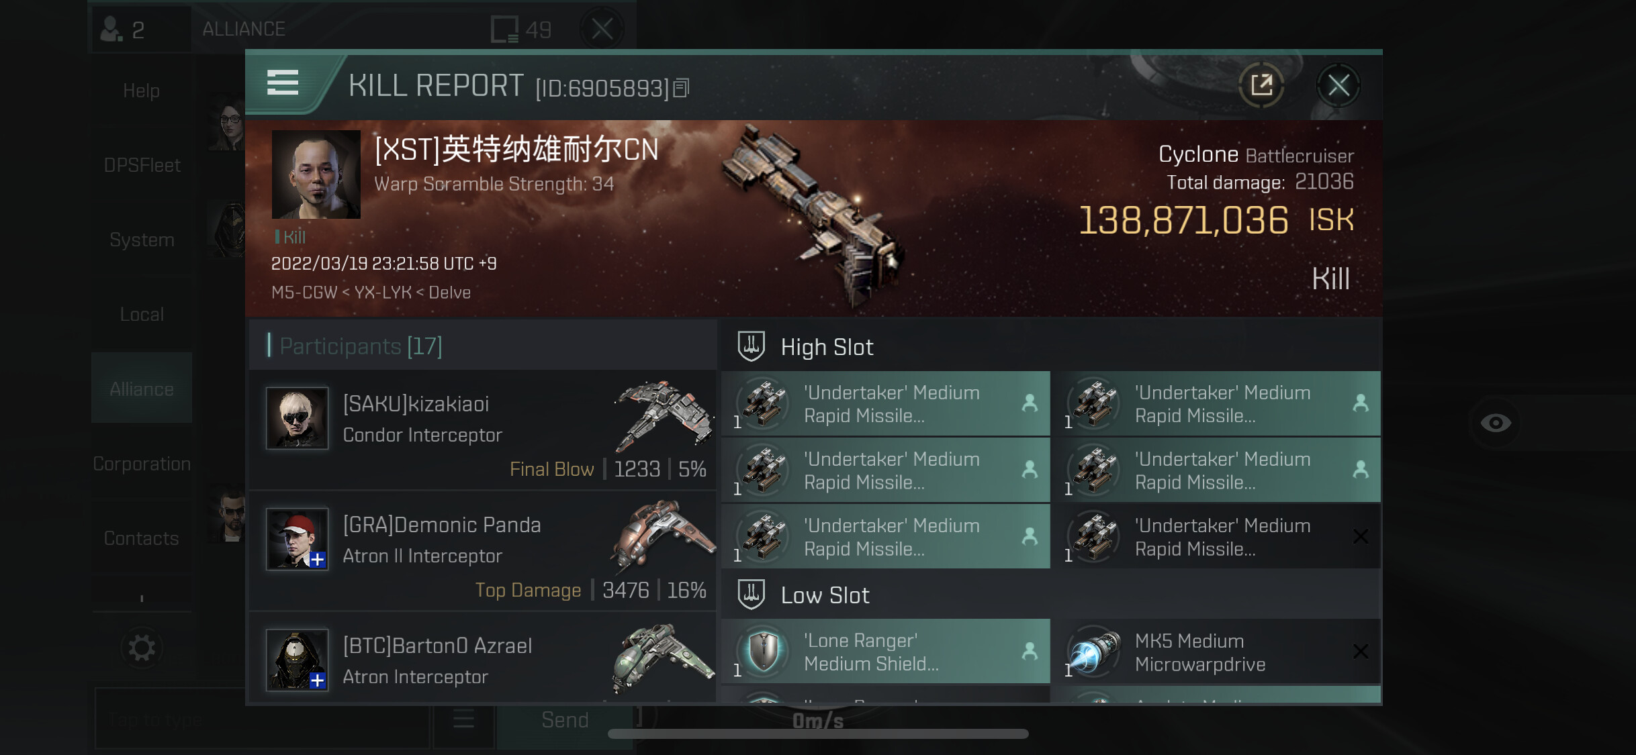Switch to the Local chat tab
The height and width of the screenshot is (755, 1636).
(142, 314)
